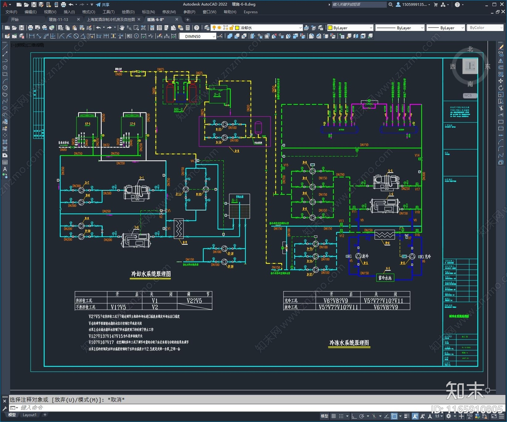The image size is (507, 422).
Task: Click the Undo arrow in toolbar
Action: 99,28
